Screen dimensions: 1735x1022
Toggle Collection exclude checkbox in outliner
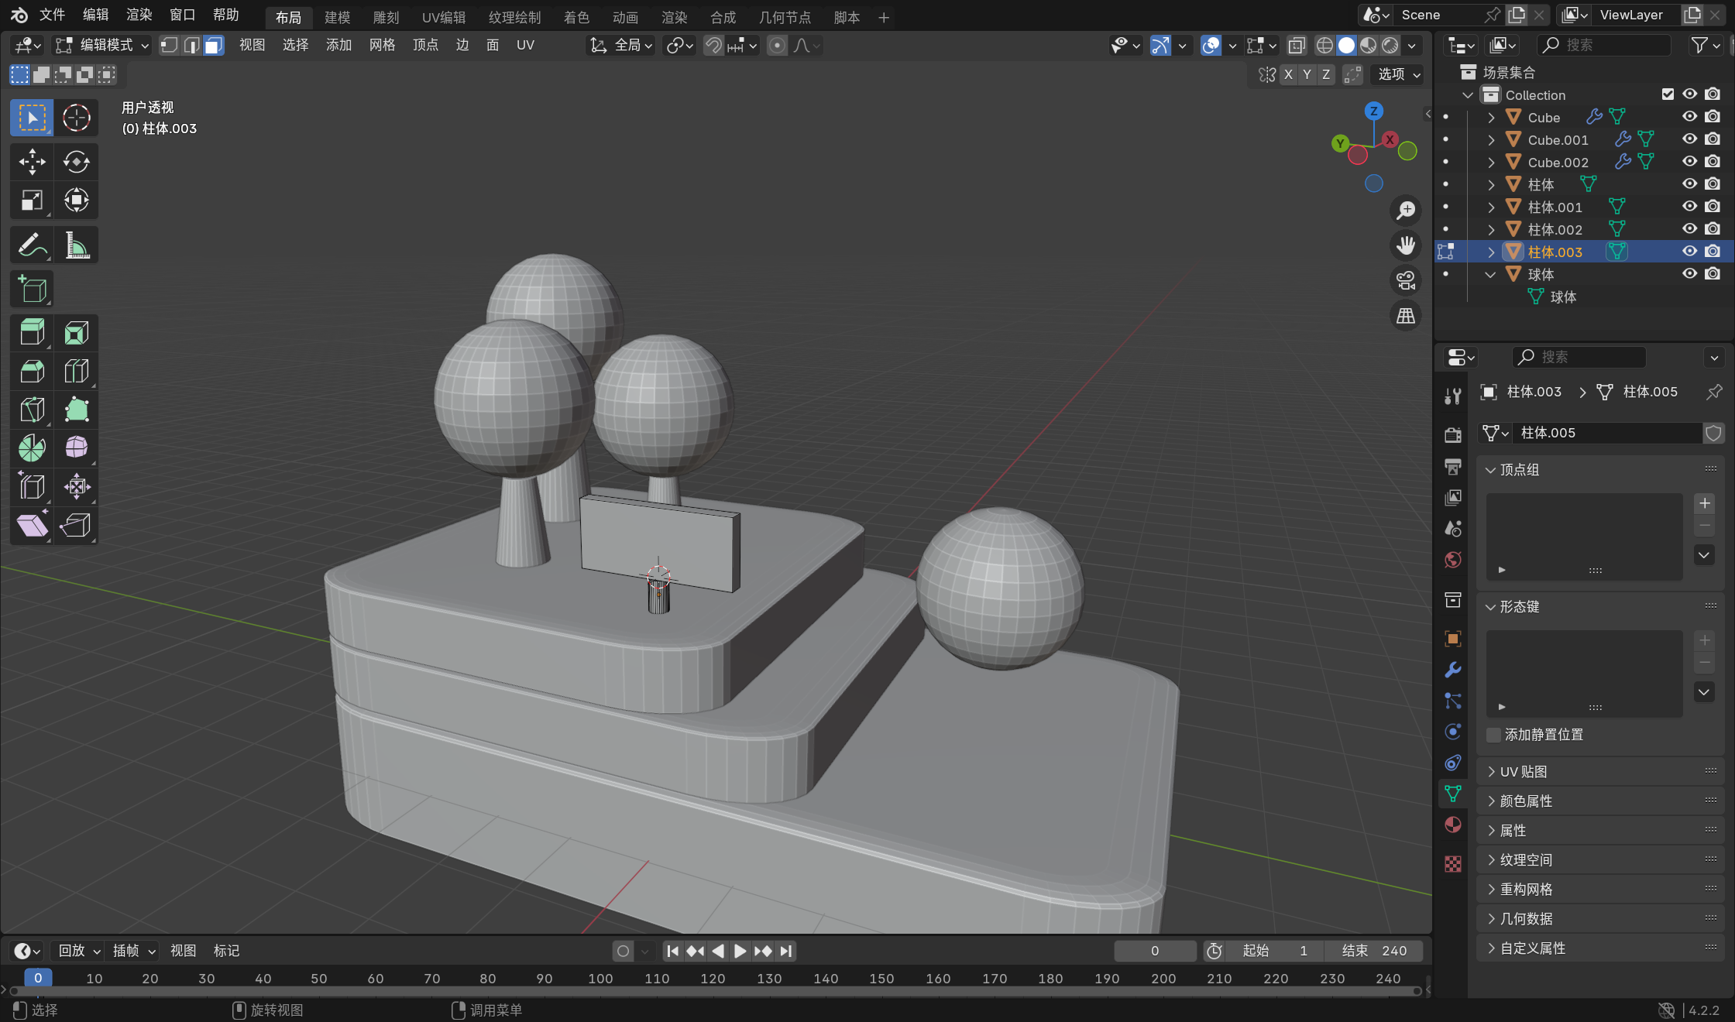1668,94
